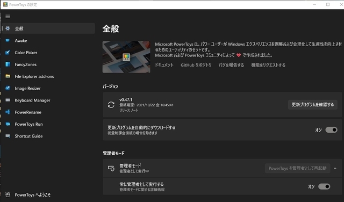Screen dimensions: 344x202
Task: Go to Color Picker settings
Action: [x=49, y=53]
